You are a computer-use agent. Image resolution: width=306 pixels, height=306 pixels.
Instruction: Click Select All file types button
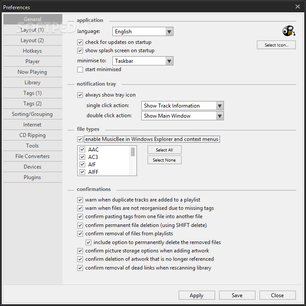[x=164, y=150]
